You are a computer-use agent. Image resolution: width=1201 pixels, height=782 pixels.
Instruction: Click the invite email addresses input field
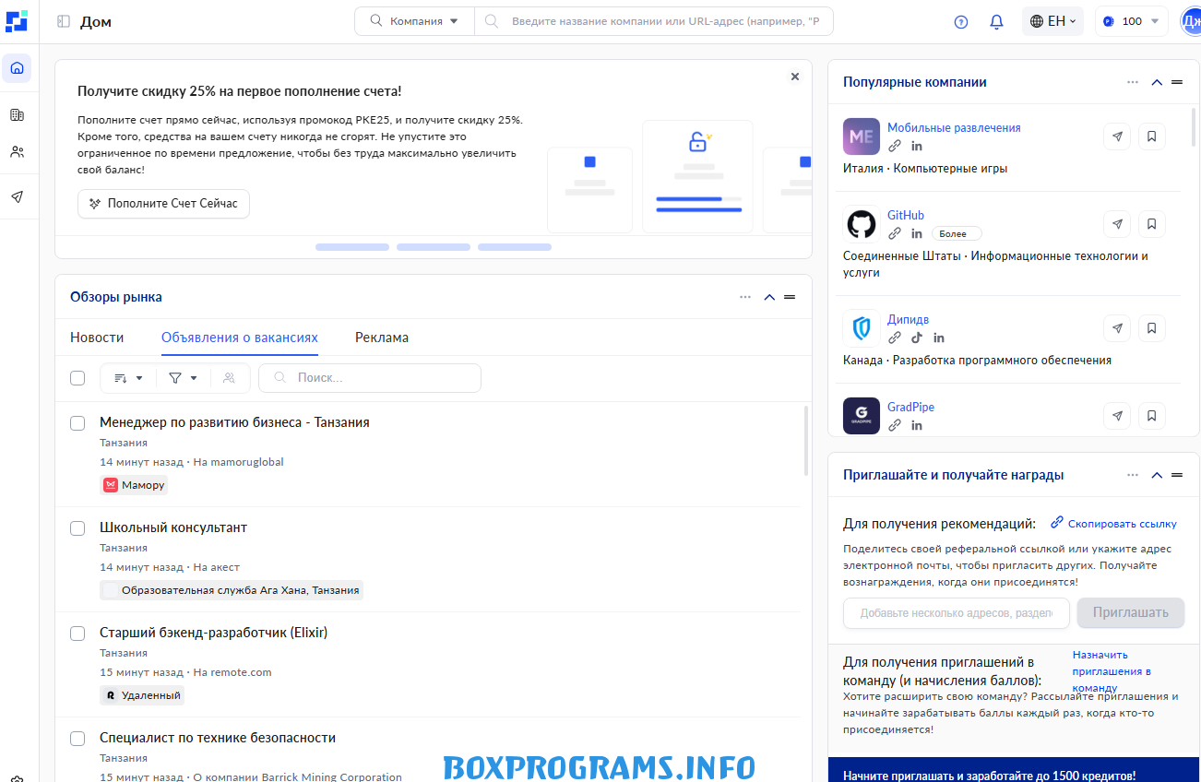coord(956,613)
